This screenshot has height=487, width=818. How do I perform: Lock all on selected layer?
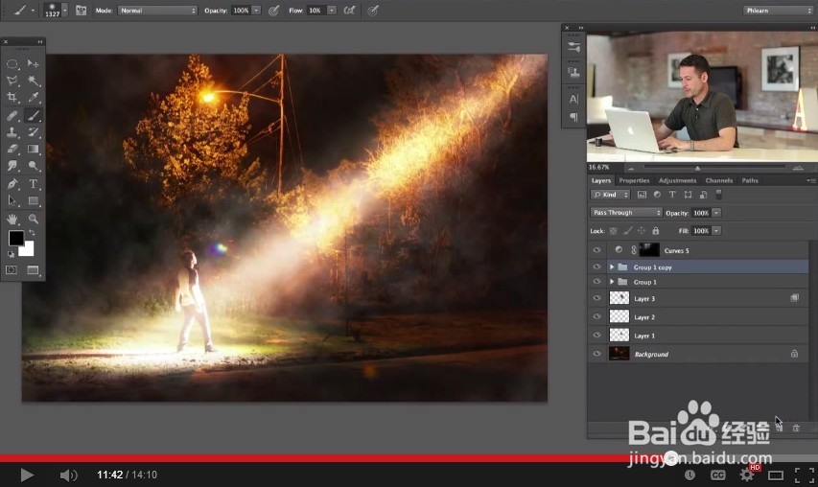(x=656, y=230)
